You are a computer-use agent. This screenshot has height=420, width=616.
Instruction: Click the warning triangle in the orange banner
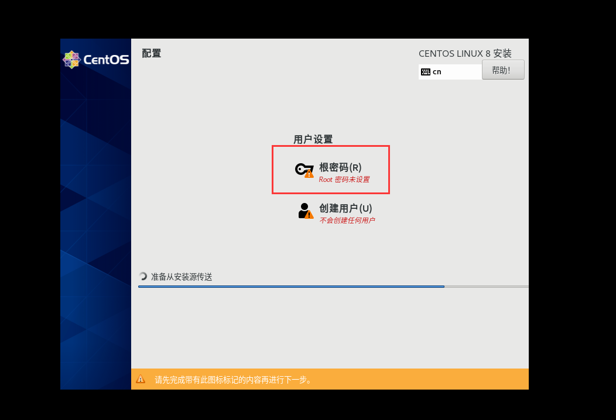pos(141,379)
